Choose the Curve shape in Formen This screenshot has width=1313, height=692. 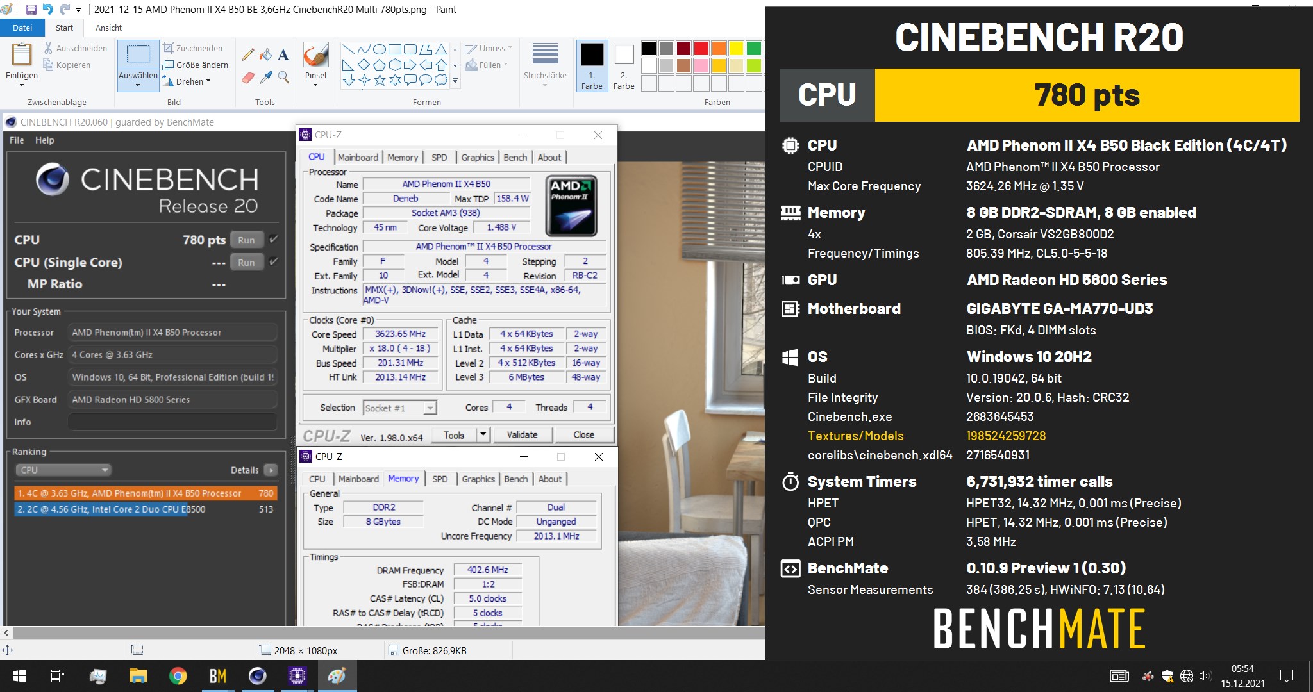[x=364, y=49]
